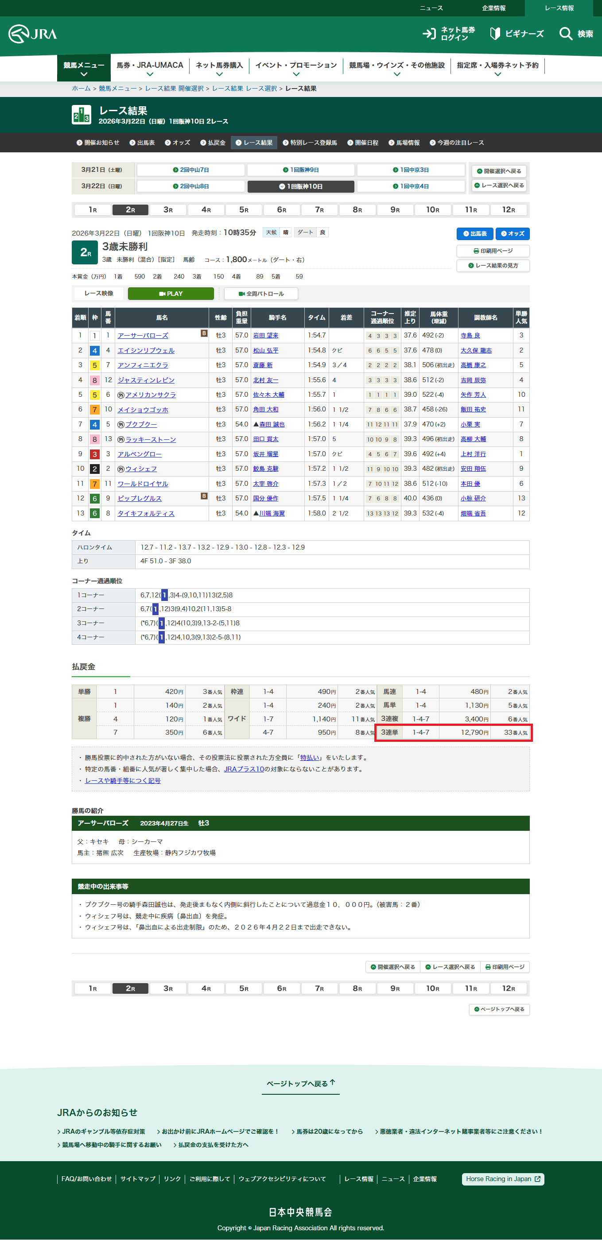Open the printer-friendly page button

pos(493,251)
